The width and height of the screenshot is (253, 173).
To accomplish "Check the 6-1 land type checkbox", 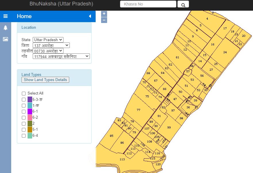I will tap(24, 112).
